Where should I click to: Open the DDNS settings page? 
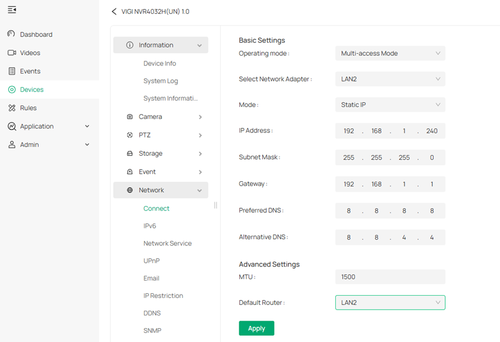click(x=151, y=312)
